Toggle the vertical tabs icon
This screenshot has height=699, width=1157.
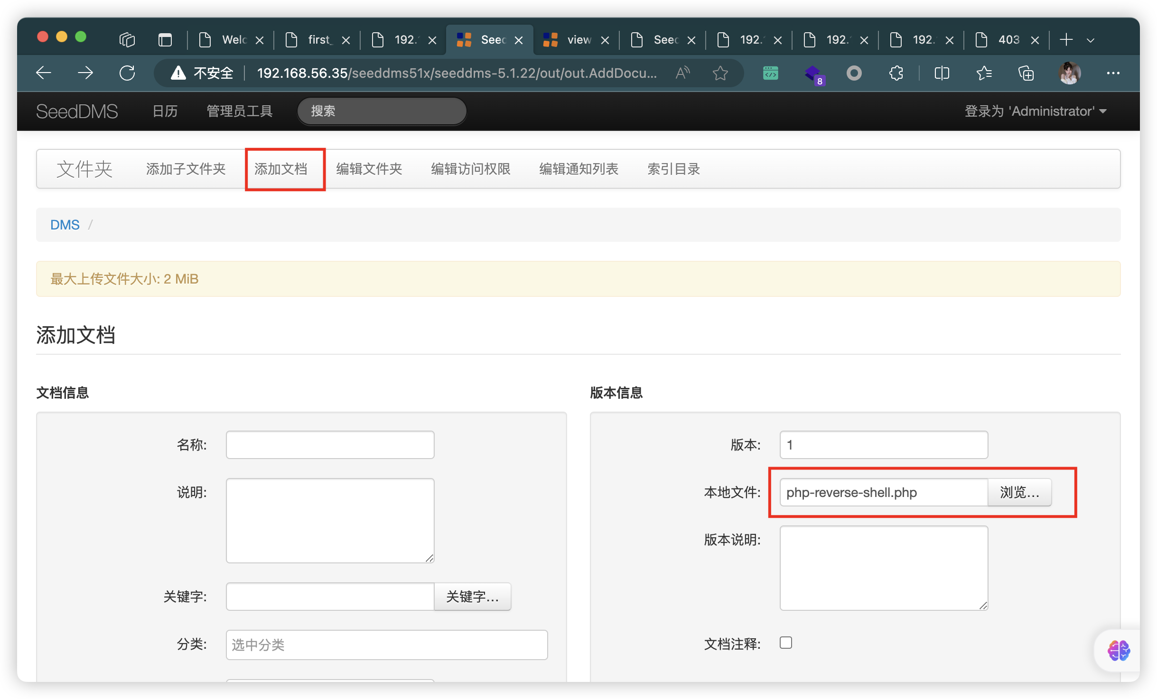[165, 40]
